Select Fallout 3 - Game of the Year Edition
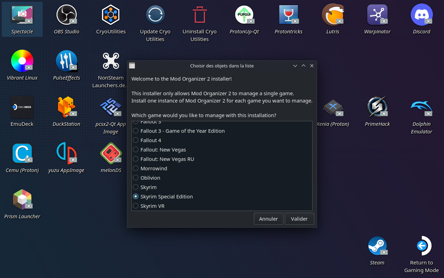The image size is (444, 278). (x=178, y=131)
